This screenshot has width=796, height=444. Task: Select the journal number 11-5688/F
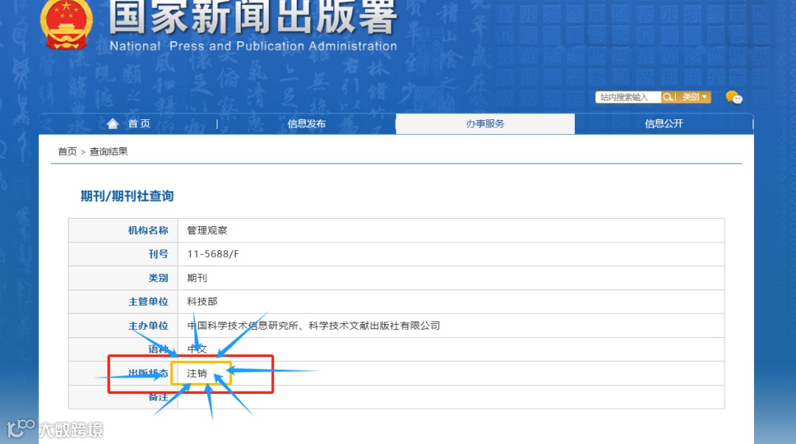[213, 254]
